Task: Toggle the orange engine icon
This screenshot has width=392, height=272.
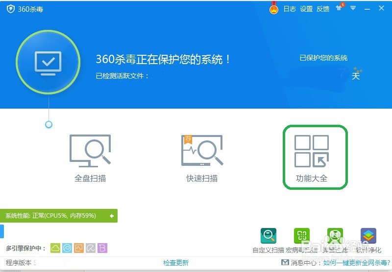Action: coord(79,248)
